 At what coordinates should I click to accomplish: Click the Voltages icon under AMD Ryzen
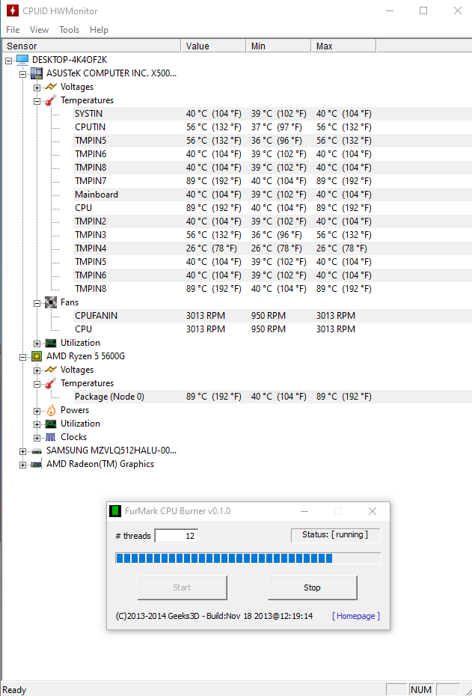(51, 369)
